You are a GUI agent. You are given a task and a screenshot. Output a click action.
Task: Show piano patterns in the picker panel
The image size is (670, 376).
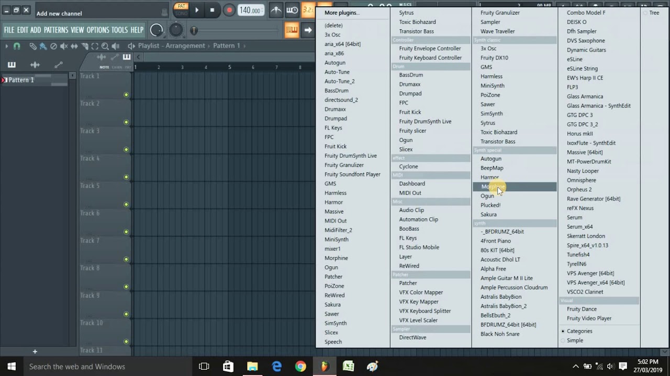[x=12, y=65]
